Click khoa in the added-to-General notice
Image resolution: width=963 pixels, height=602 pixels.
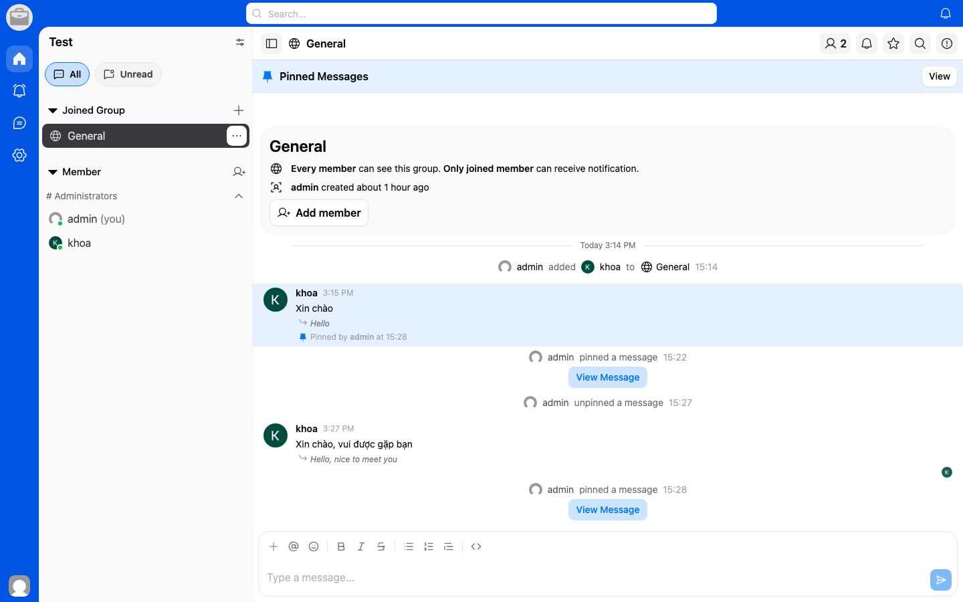point(610,267)
